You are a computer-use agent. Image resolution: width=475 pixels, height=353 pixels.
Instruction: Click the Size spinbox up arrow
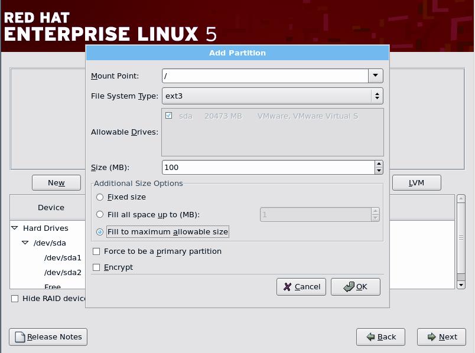pyautogui.click(x=378, y=164)
